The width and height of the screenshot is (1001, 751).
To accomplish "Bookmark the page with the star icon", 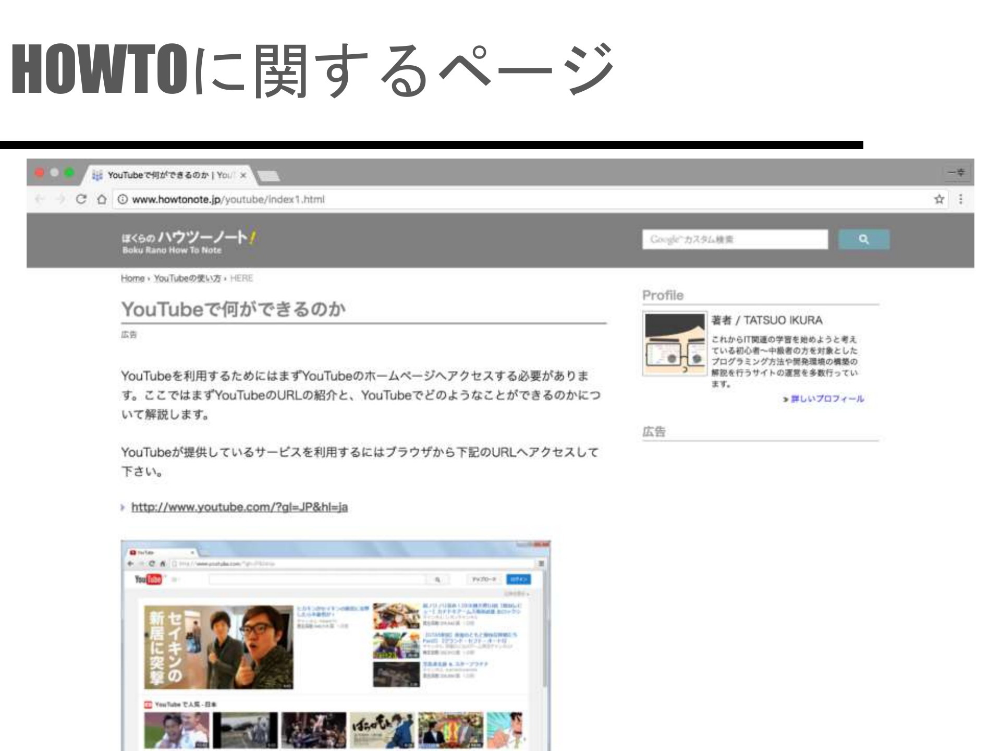I will (x=939, y=199).
